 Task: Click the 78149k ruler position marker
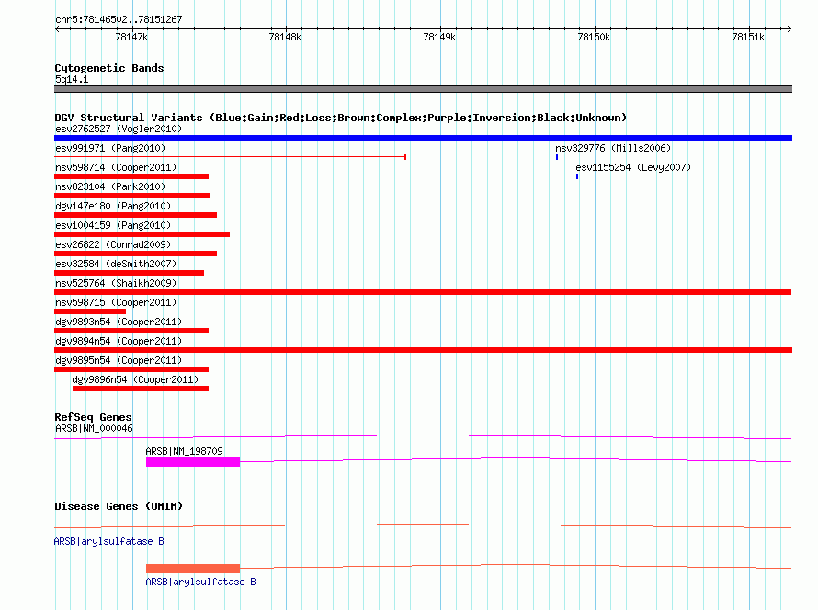pos(439,37)
